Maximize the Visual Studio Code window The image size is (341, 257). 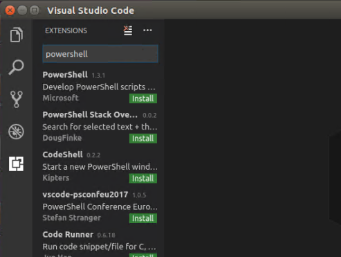pos(35,10)
